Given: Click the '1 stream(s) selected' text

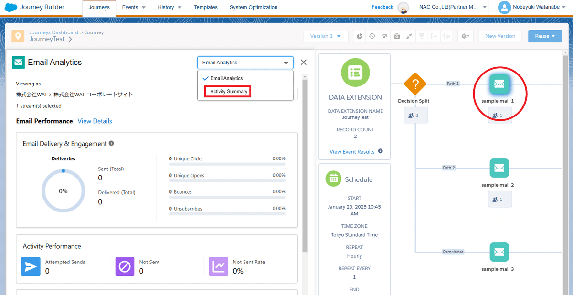Looking at the screenshot, I should pos(39,106).
